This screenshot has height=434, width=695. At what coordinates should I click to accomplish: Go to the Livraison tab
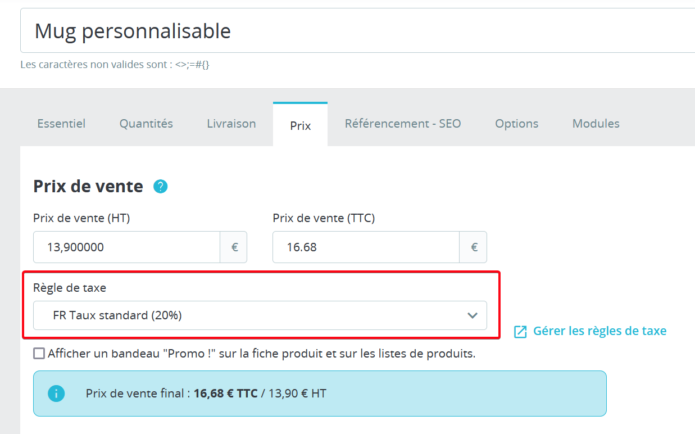click(231, 124)
